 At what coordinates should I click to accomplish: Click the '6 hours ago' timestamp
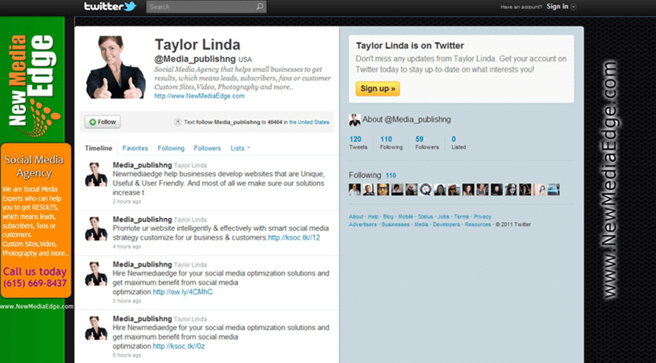tap(127, 356)
